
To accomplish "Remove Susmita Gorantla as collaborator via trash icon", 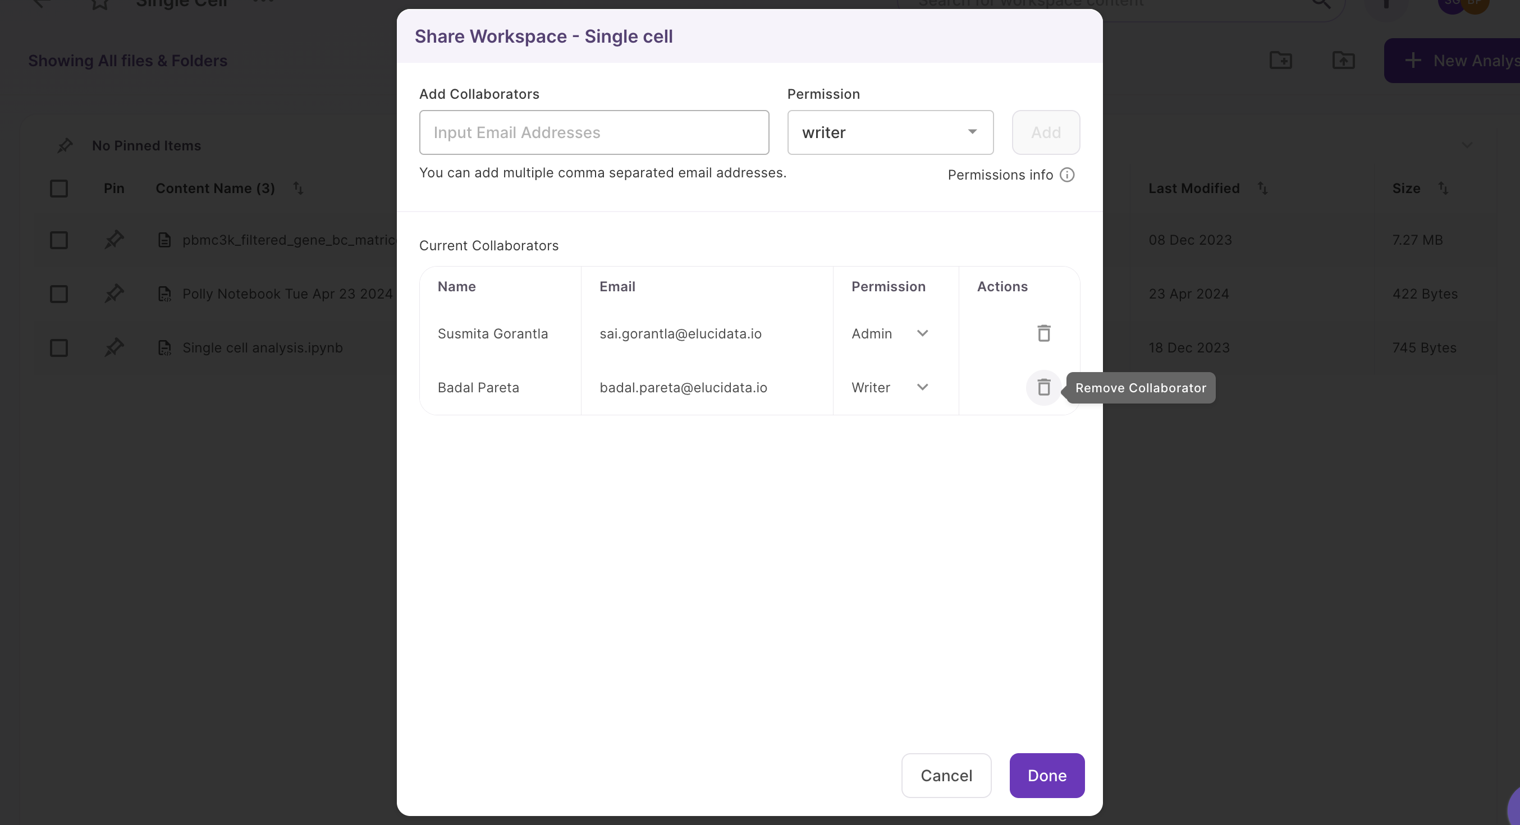I will click(x=1043, y=333).
